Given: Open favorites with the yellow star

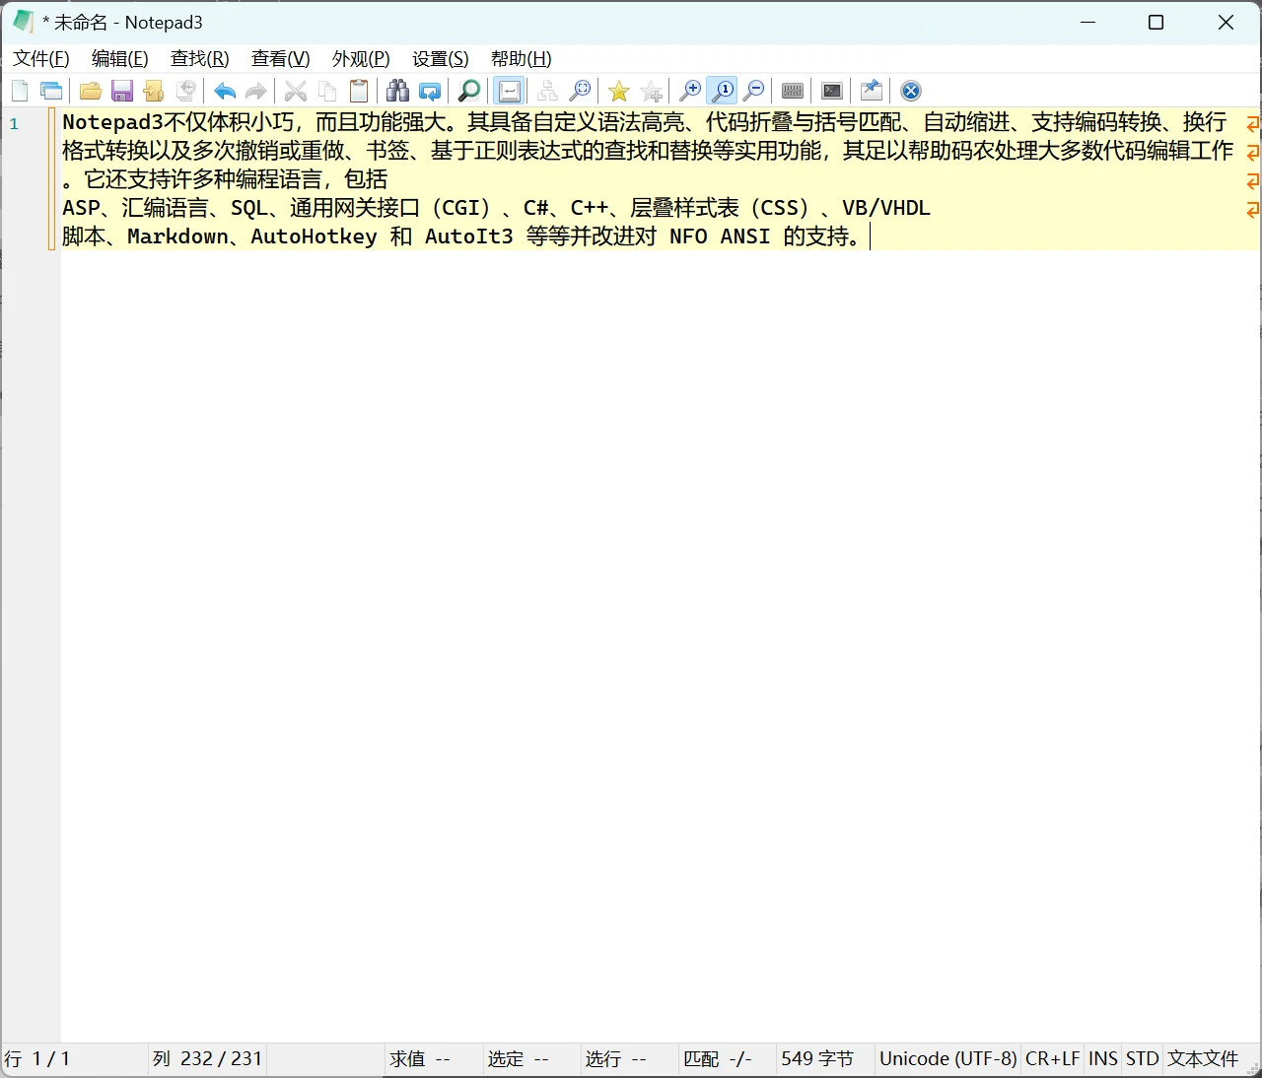Looking at the screenshot, I should (619, 92).
